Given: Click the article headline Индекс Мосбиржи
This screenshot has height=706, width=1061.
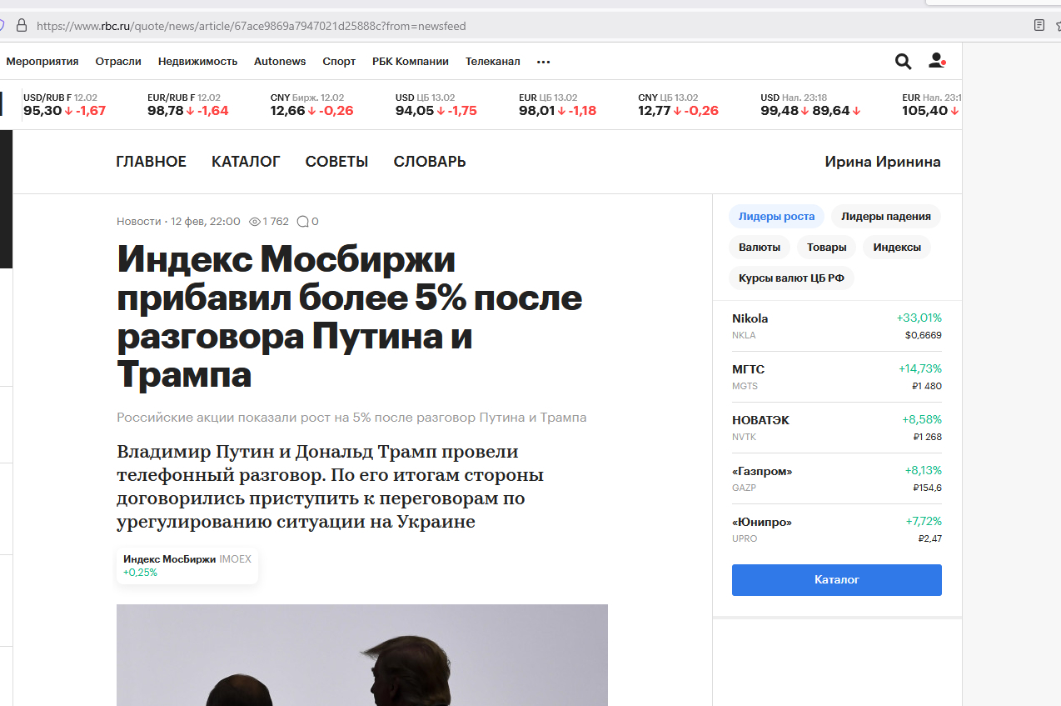Looking at the screenshot, I should pyautogui.click(x=350, y=318).
